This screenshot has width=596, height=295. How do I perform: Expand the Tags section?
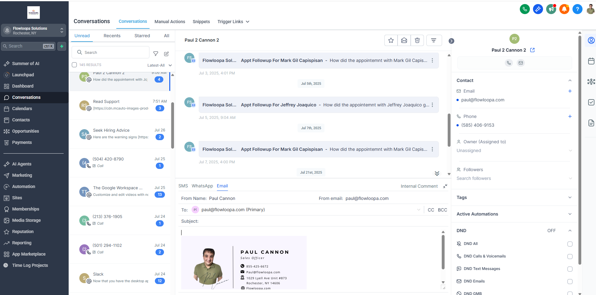pos(570,197)
